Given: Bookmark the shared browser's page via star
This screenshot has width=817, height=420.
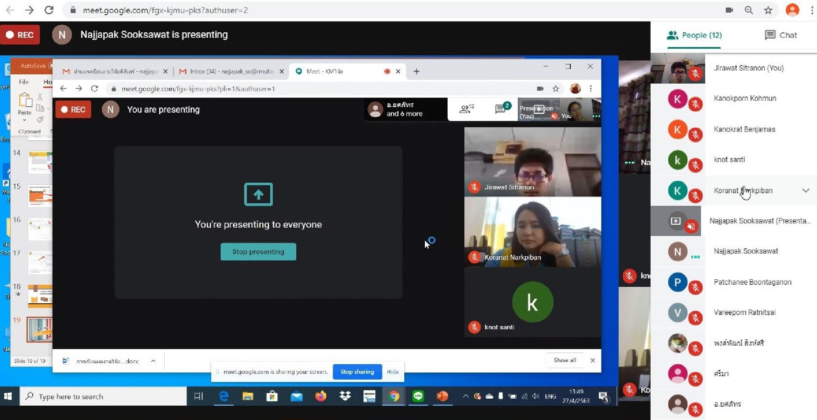Looking at the screenshot, I should click(x=556, y=89).
